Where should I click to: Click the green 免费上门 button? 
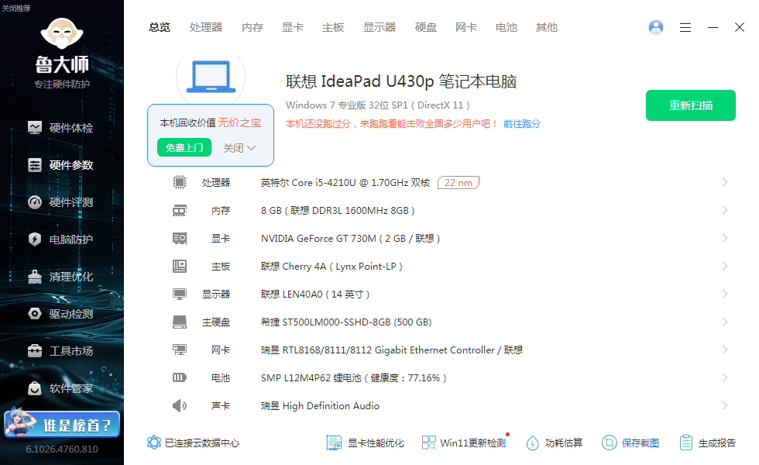click(184, 147)
